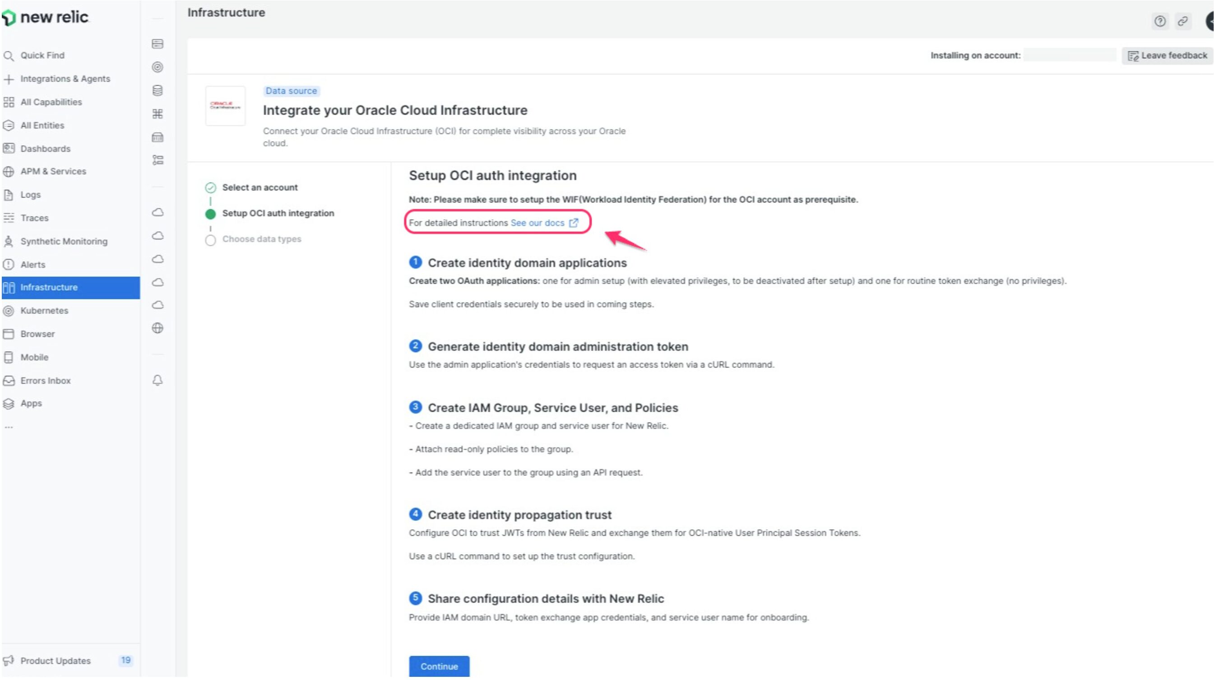Click the new relic logo
1214x680 pixels.
point(45,18)
